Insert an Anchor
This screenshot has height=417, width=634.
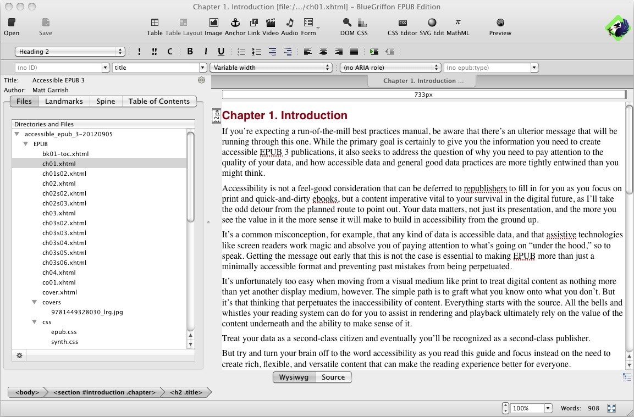[x=235, y=27]
